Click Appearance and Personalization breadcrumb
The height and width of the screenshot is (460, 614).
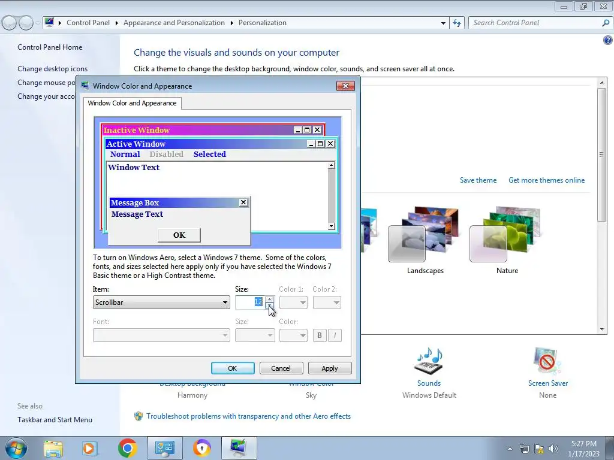pyautogui.click(x=174, y=23)
